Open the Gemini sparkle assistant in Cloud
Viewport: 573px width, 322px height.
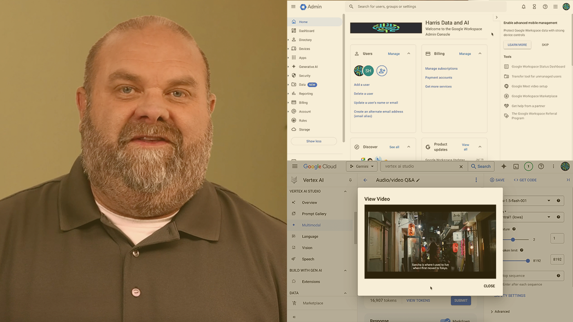tap(504, 166)
